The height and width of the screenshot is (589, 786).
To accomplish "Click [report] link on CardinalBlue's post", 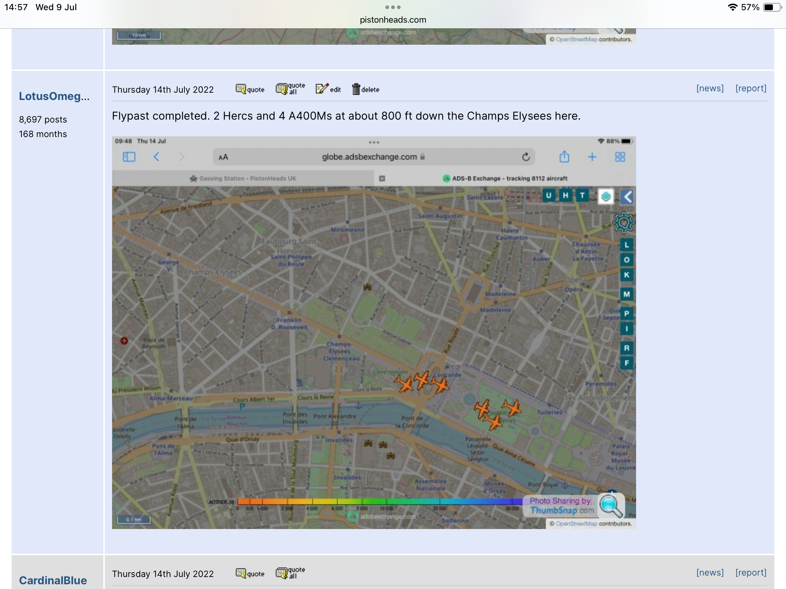I will tap(751, 573).
